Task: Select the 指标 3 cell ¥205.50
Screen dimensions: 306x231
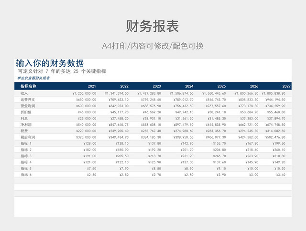Action: tap(122, 156)
